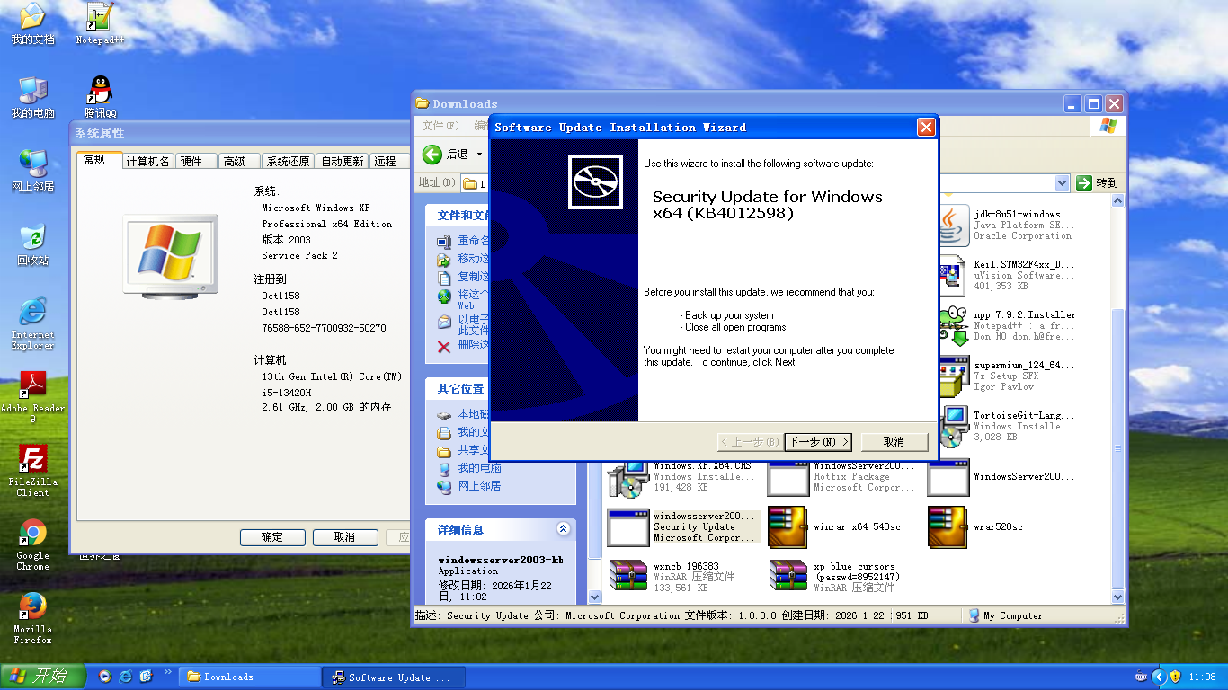Open the 文件(F) menu
The width and height of the screenshot is (1228, 690).
(440, 126)
